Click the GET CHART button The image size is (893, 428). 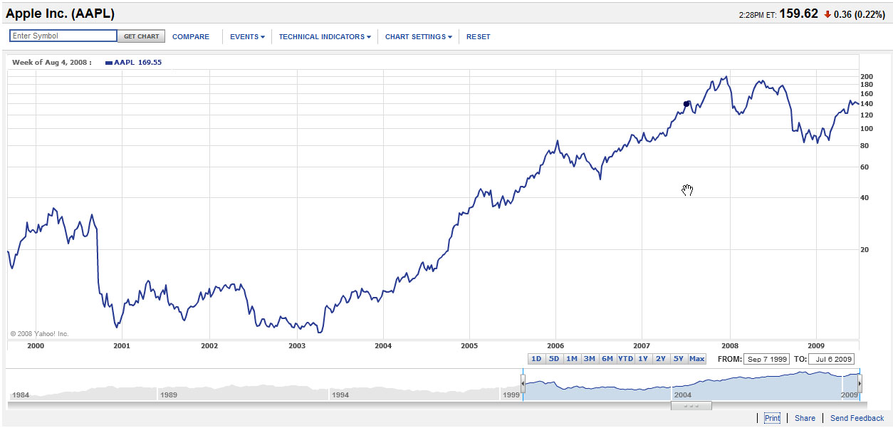pos(141,36)
